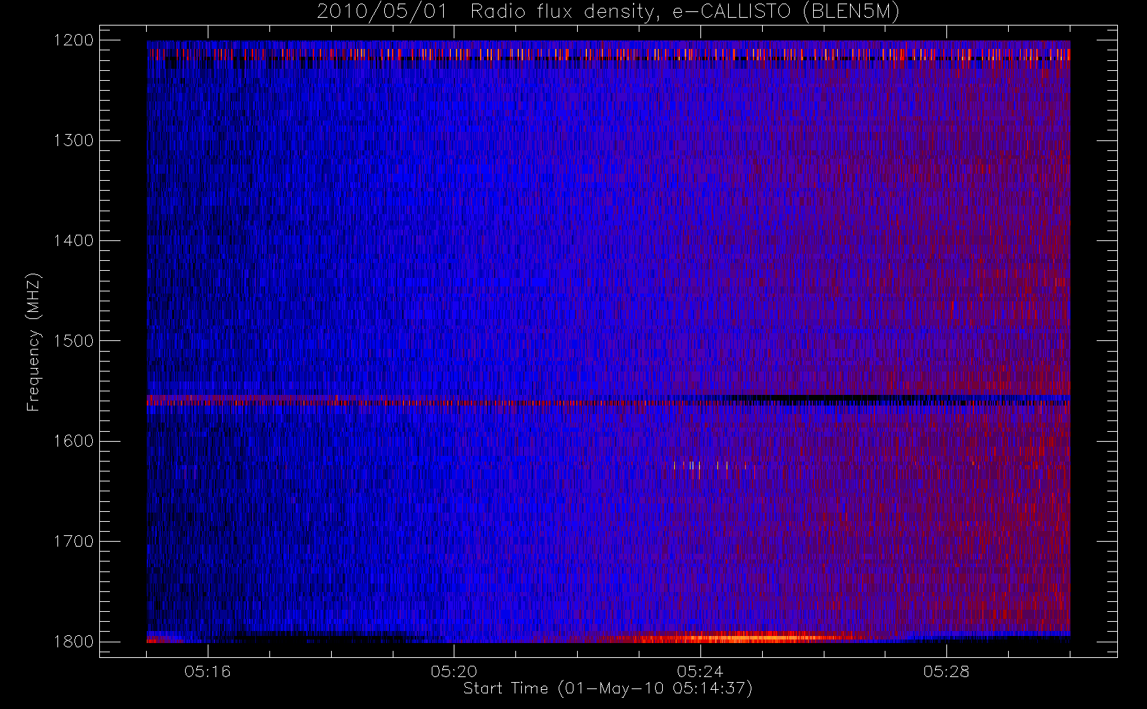
Task: Click the 05:16 time tick label
Action: tap(207, 671)
